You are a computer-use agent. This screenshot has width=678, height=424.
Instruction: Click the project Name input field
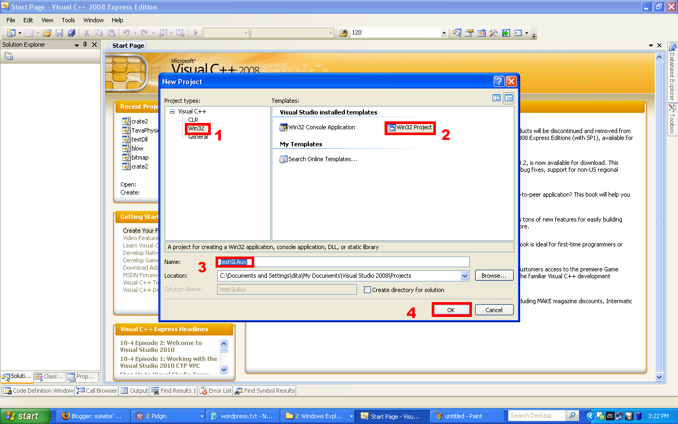343,262
